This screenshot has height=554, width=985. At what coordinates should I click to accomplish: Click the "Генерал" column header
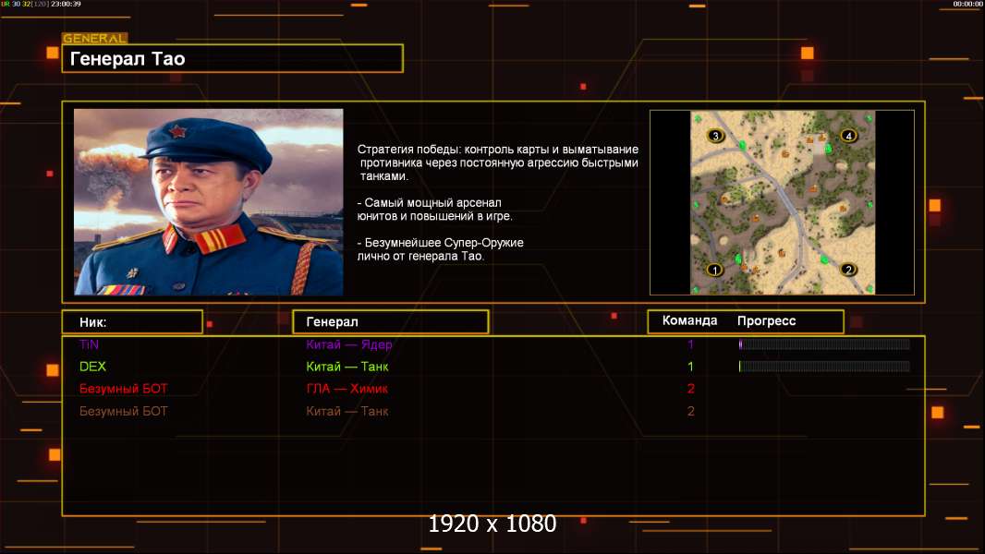tap(390, 322)
